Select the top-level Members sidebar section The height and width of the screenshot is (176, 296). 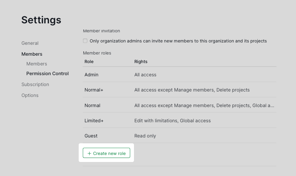pos(32,54)
